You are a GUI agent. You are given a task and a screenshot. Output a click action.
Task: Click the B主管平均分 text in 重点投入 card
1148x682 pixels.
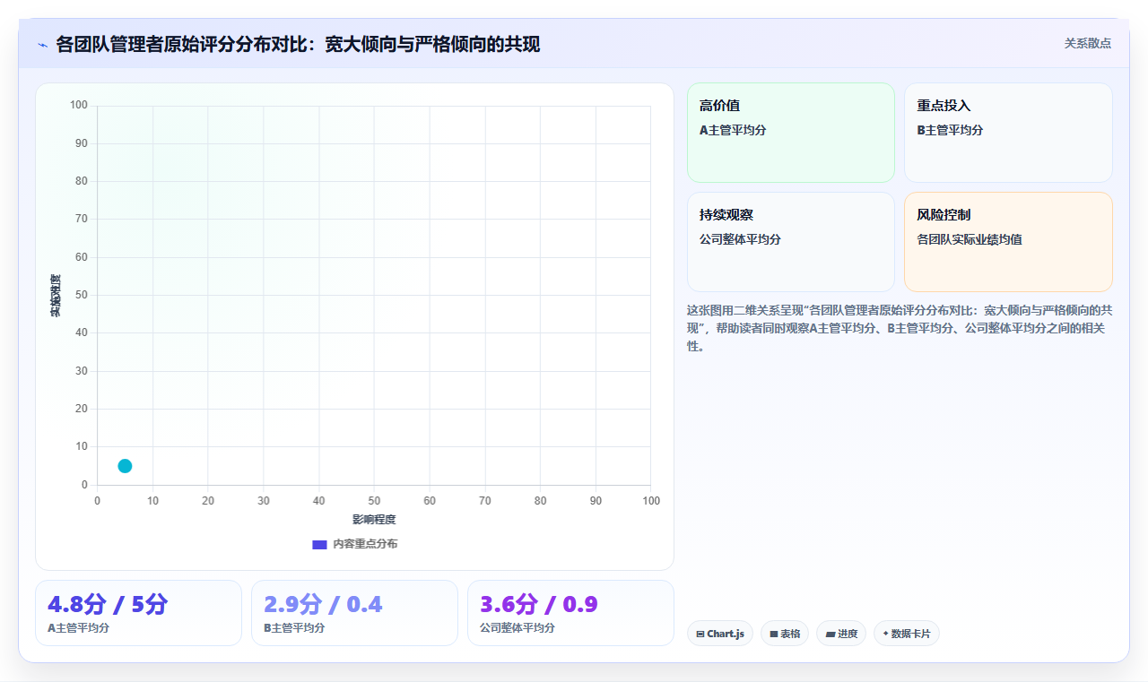pos(950,130)
